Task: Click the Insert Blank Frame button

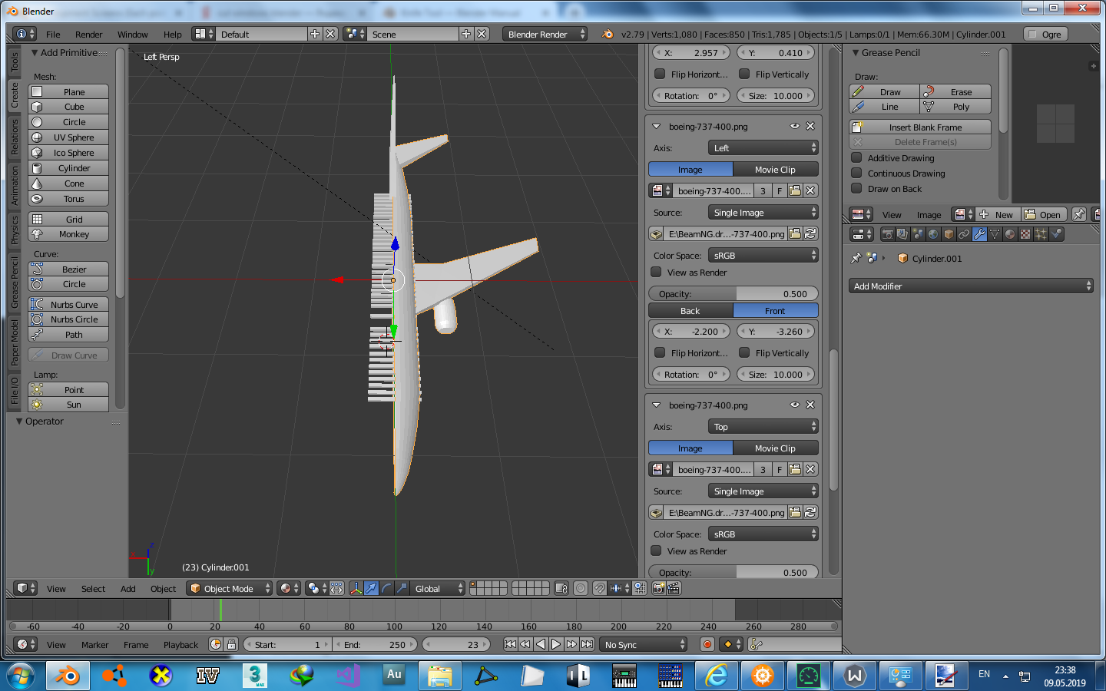Action: point(925,127)
